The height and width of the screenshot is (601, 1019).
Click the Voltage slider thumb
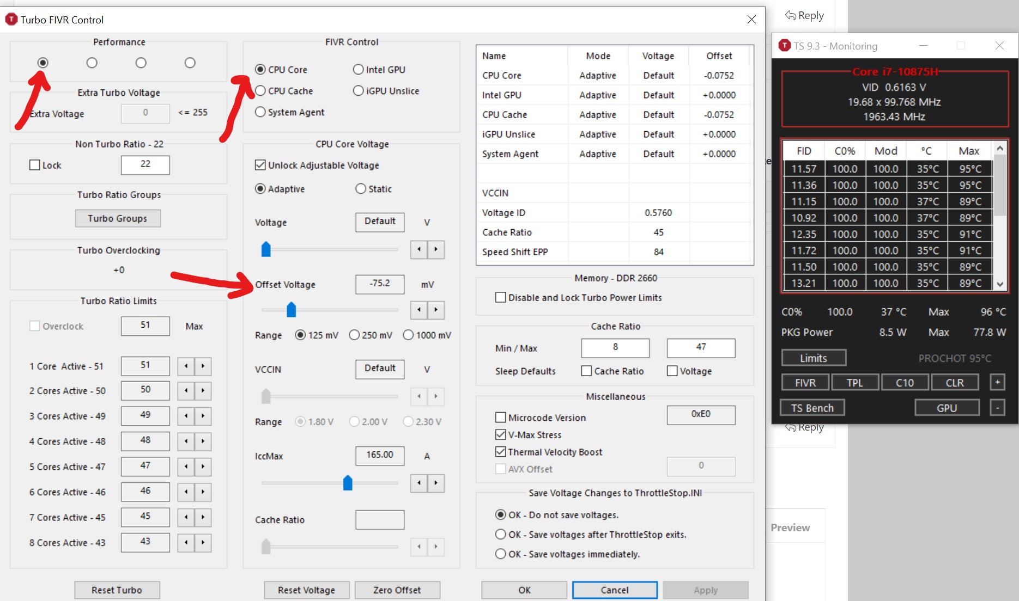(x=266, y=249)
